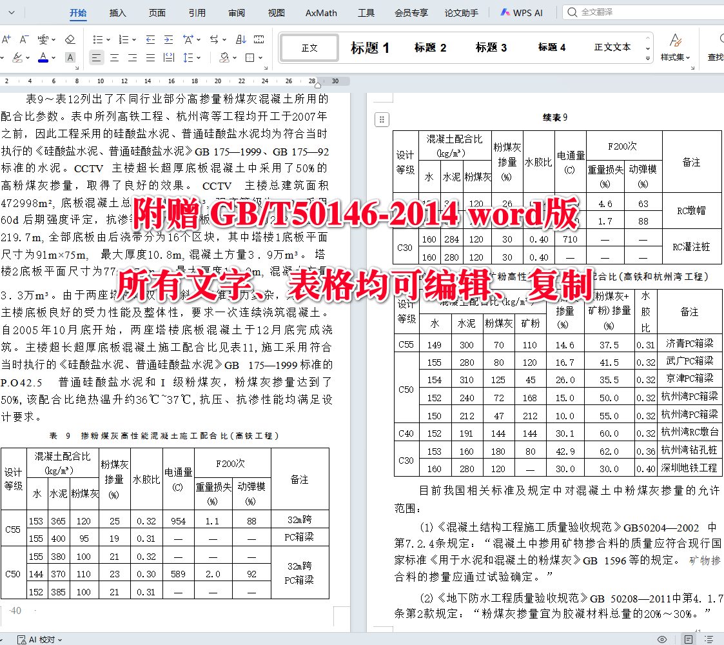
Task: Click the increase font size icon
Action: click(6, 39)
